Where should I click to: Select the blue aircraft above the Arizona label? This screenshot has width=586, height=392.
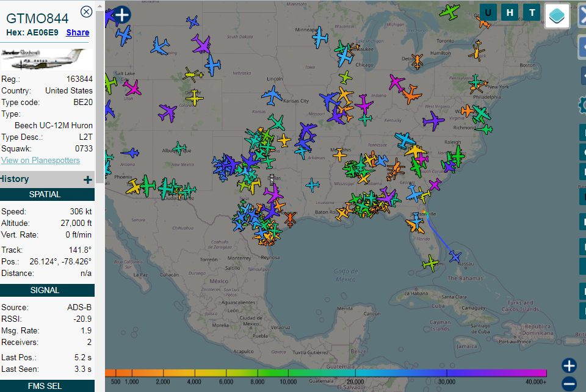point(131,153)
